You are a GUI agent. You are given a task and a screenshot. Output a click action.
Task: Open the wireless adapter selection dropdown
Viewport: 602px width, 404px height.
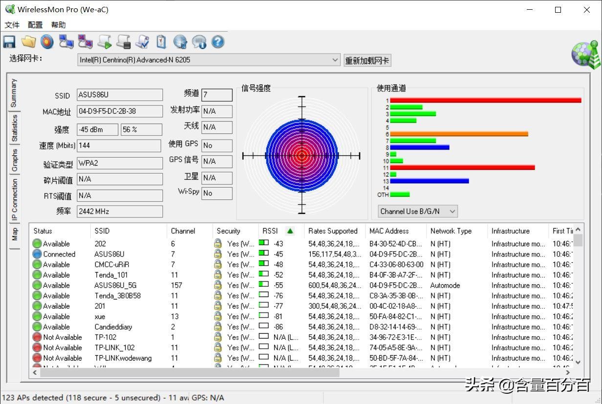tap(335, 60)
